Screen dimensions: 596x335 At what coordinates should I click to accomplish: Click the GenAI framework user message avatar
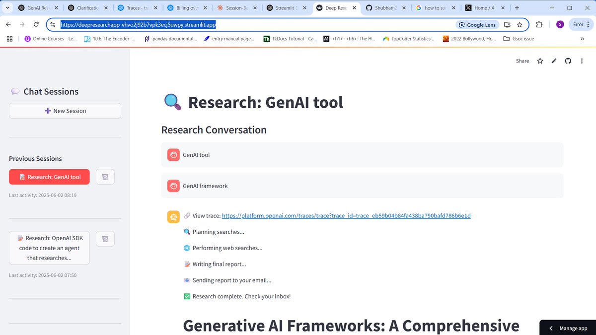(x=173, y=186)
